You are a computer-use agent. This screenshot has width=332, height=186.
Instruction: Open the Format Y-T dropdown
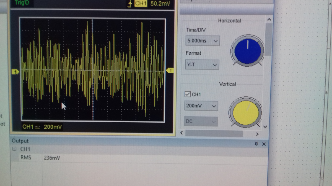point(202,65)
